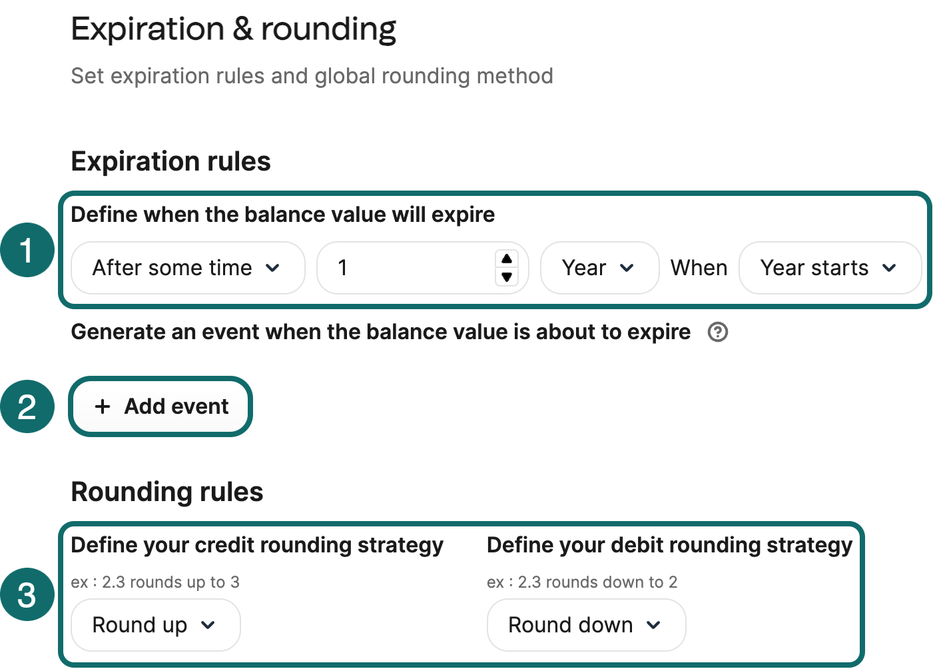Click the 'Rounding rules' section title
This screenshot has height=669, width=939.
[166, 492]
